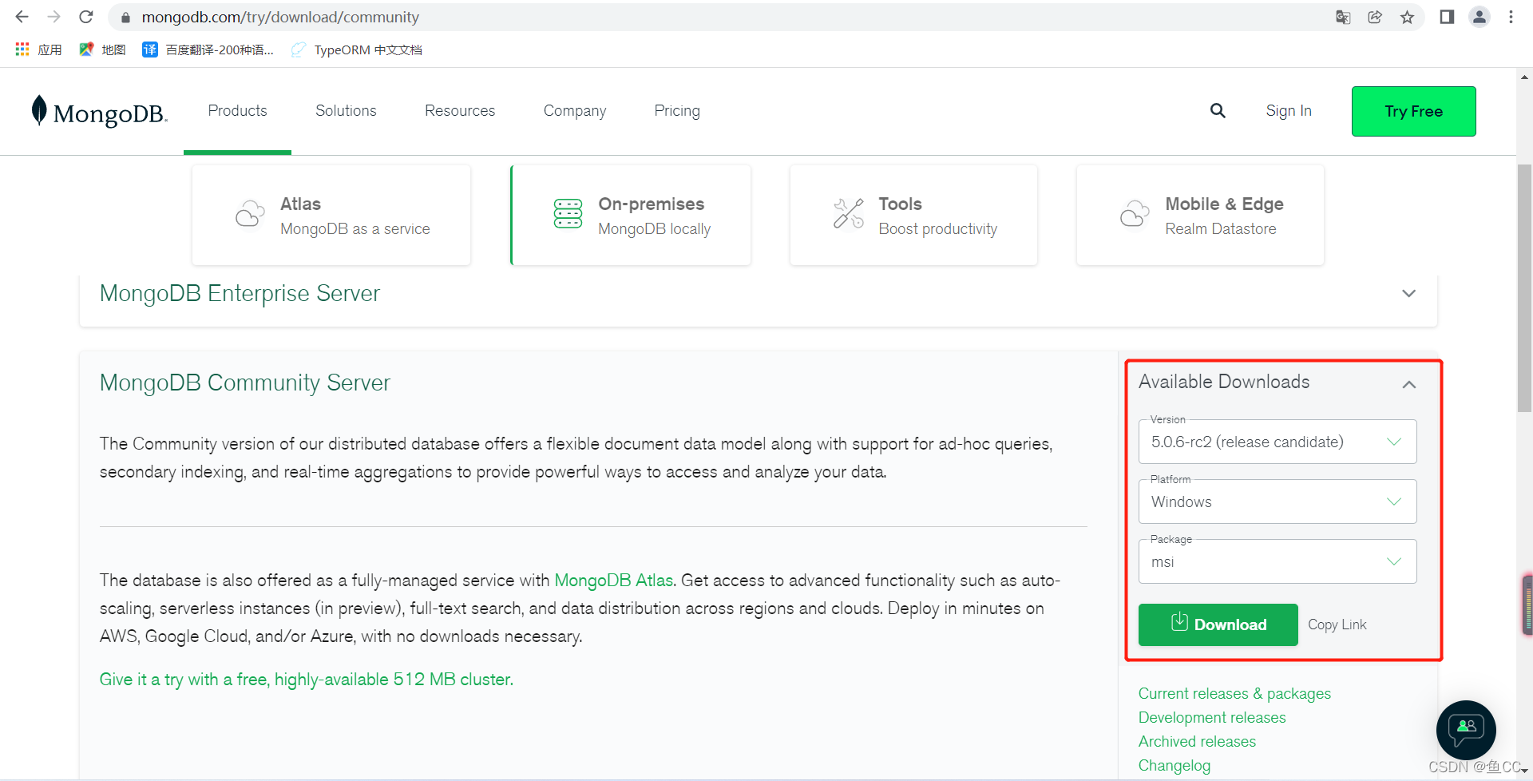The image size is (1533, 781).
Task: Select the Tools Boost productivity card
Action: [913, 215]
